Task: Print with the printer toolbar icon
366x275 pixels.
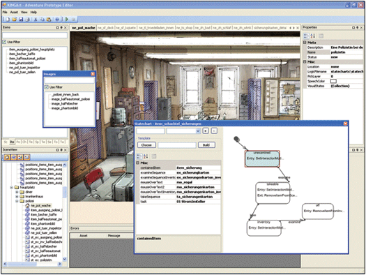Action: coord(27,20)
